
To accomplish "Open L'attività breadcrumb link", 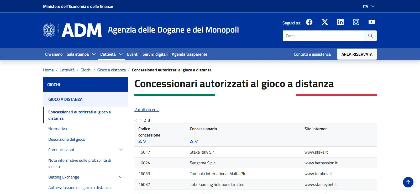I will click(x=67, y=70).
